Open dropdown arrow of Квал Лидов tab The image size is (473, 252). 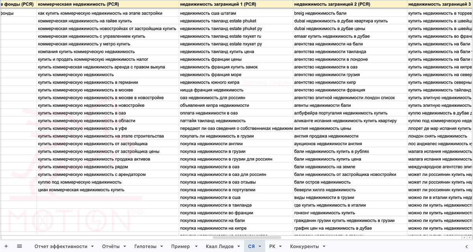point(238,246)
